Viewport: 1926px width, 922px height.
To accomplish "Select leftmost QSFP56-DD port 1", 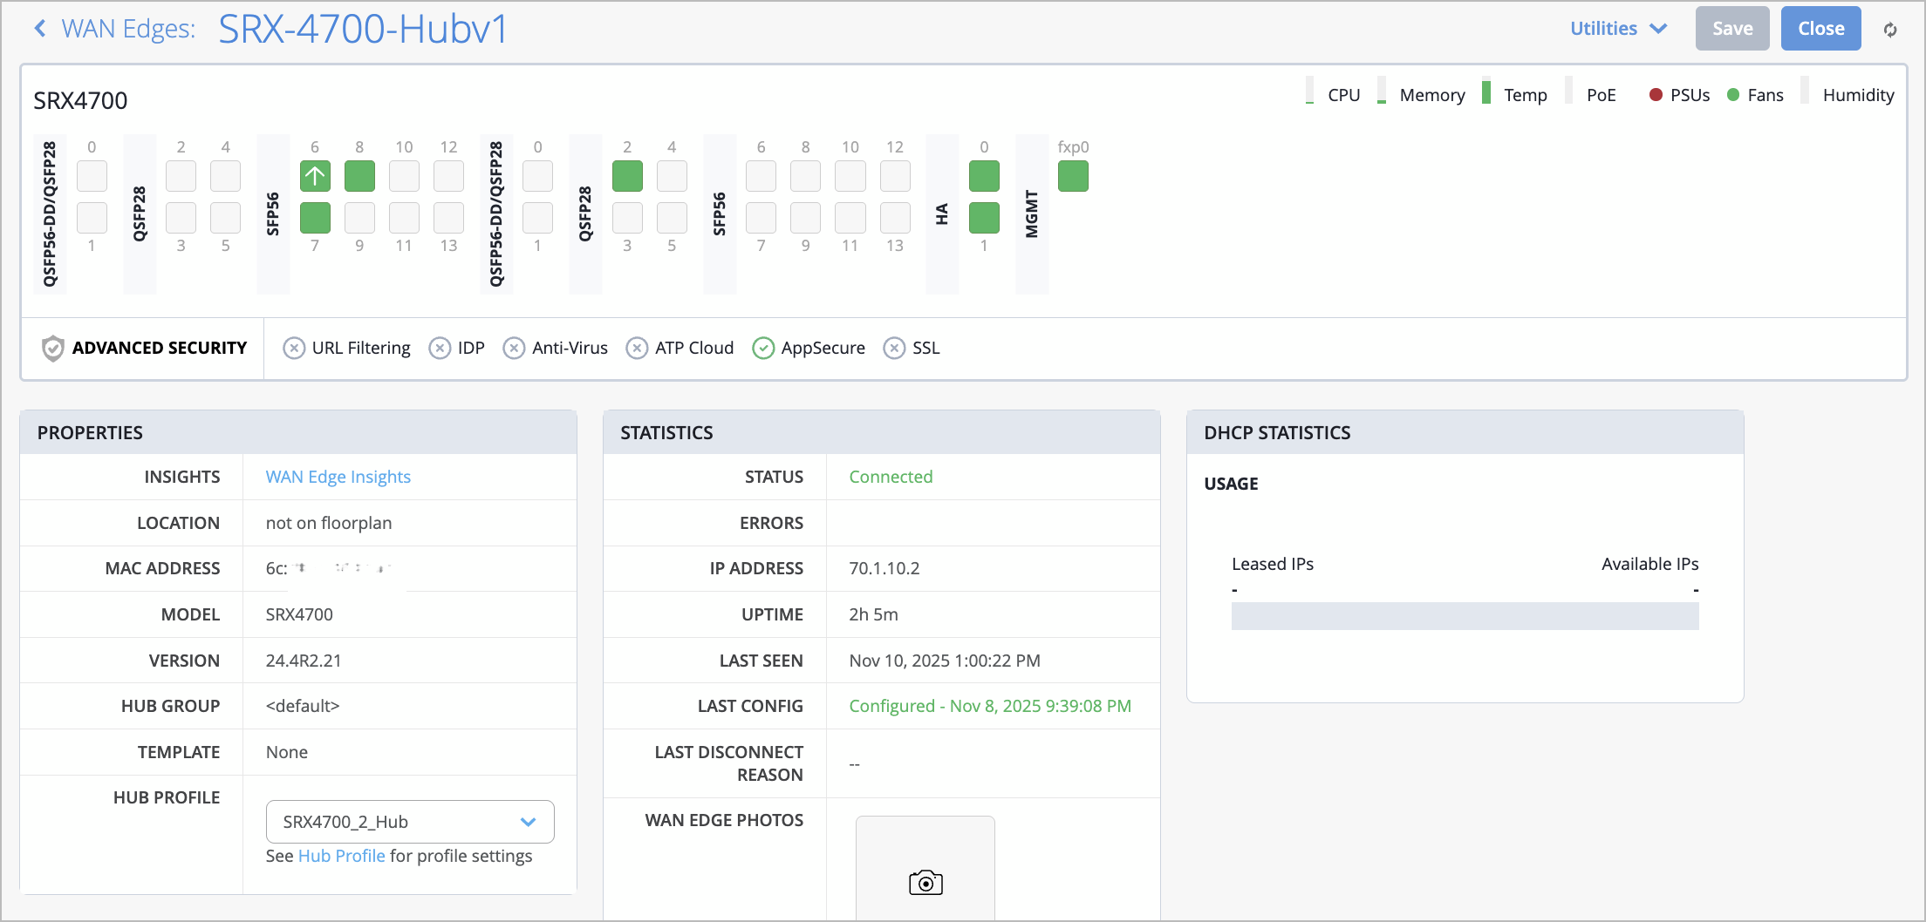I will click(x=92, y=218).
